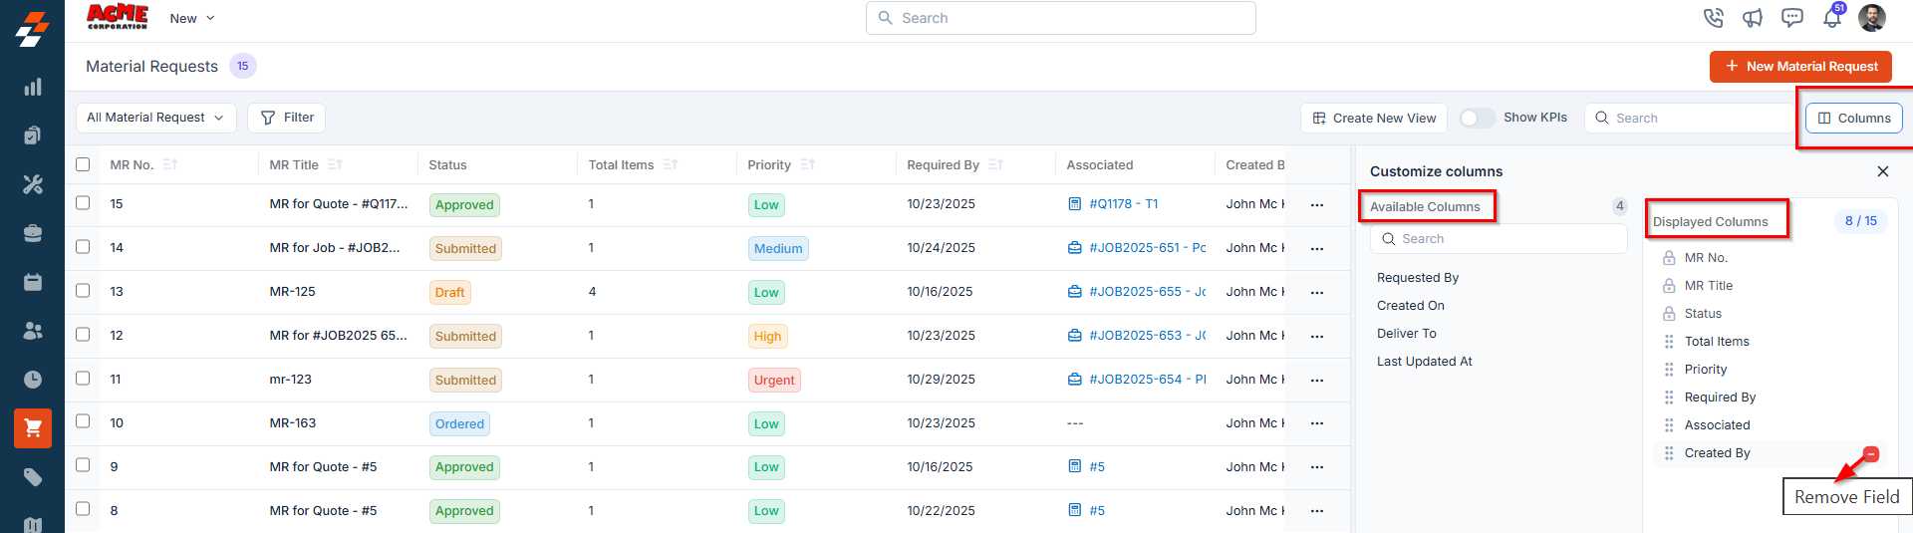Open the Columns customization button
This screenshot has width=1913, height=533.
(x=1854, y=118)
